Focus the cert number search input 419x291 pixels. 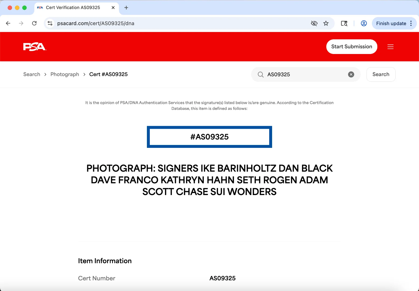306,74
